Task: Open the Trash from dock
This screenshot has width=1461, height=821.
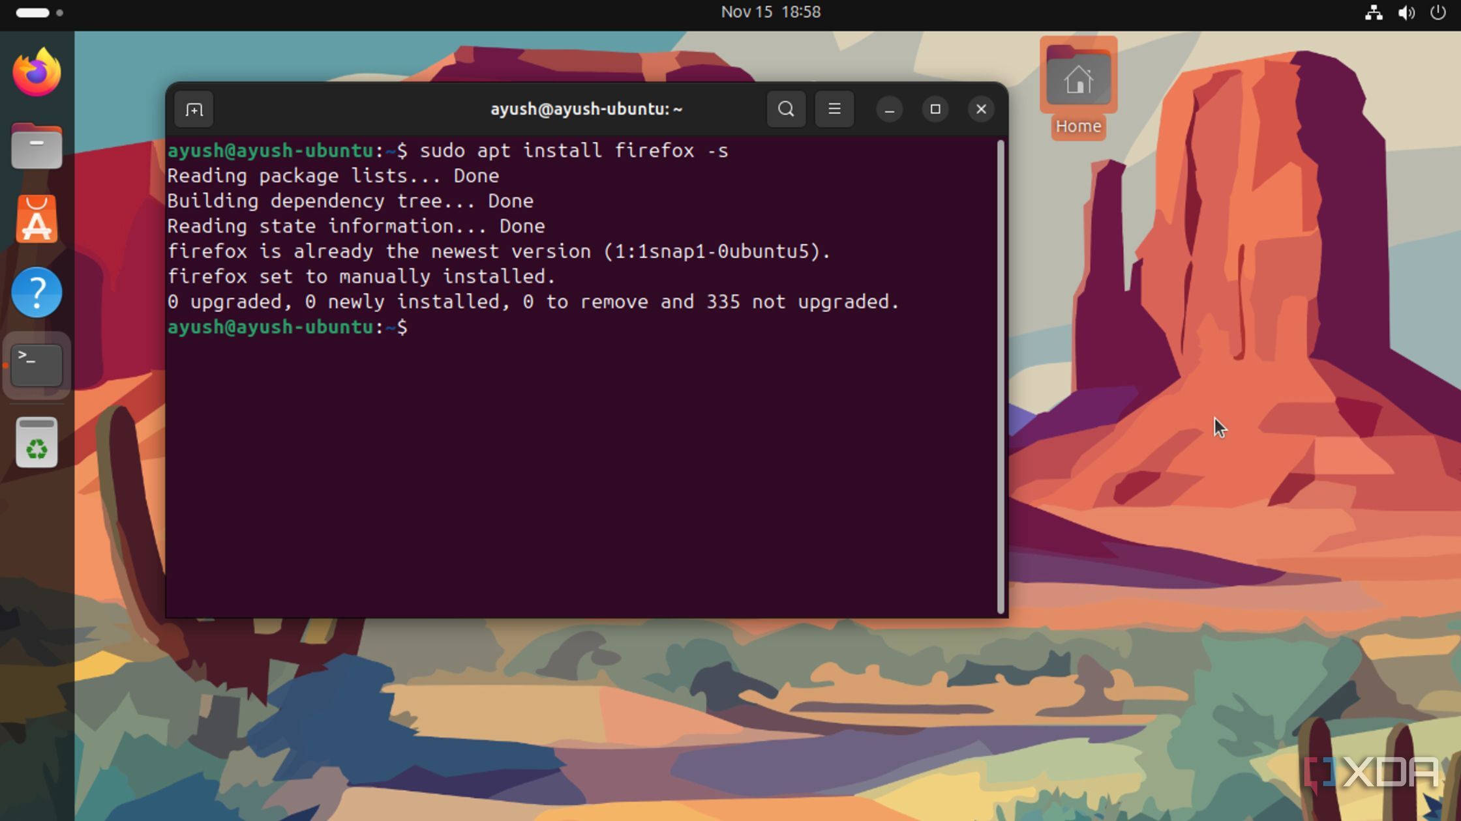Action: click(37, 442)
